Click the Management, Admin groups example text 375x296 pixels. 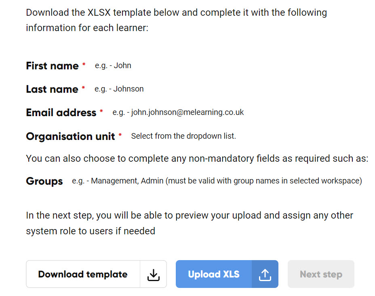click(217, 181)
